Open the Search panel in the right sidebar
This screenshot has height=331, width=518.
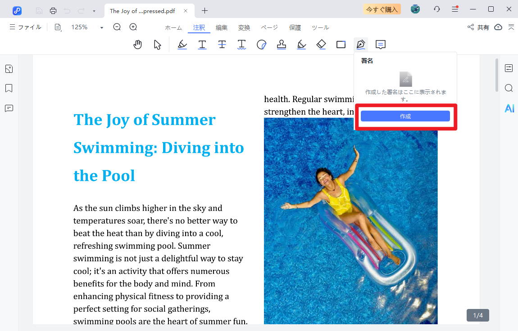pyautogui.click(x=509, y=88)
